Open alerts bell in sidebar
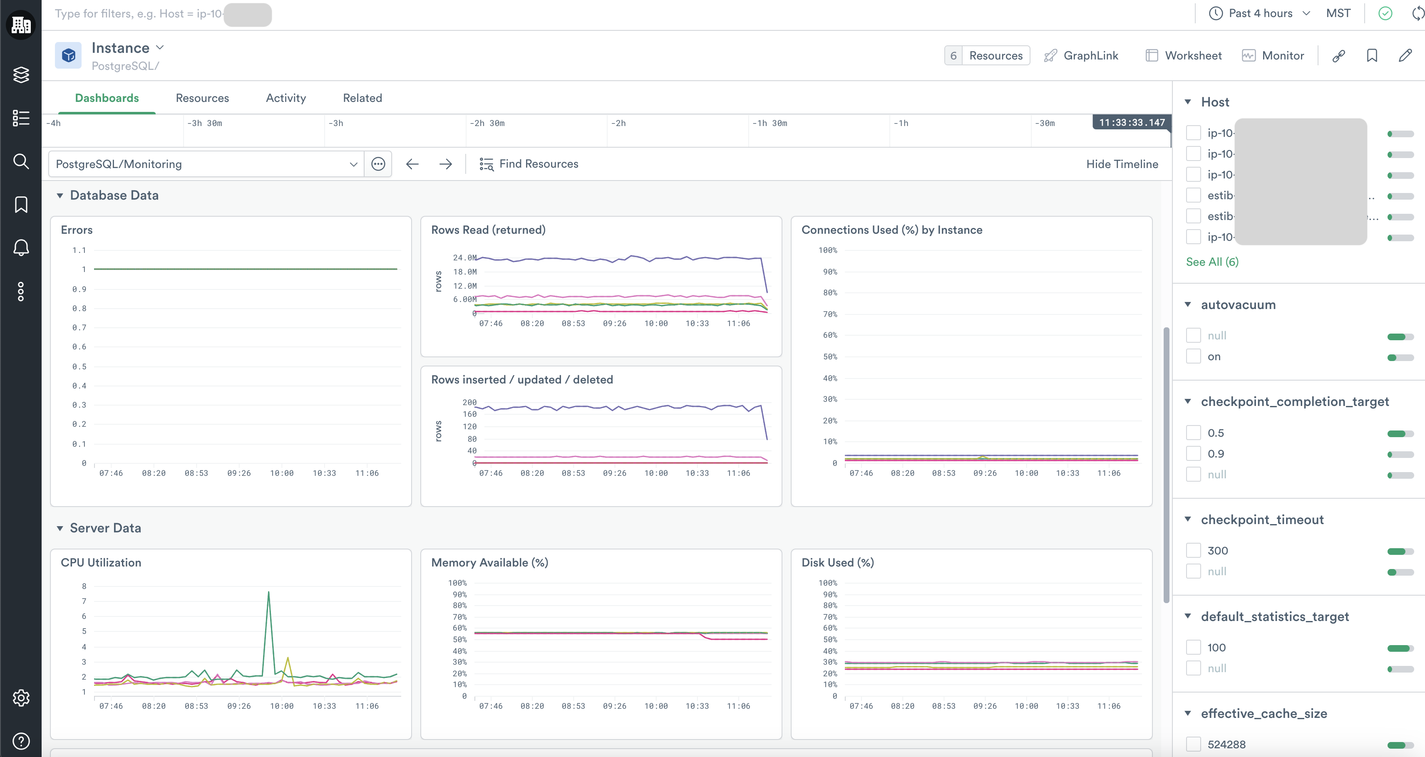This screenshot has height=757, width=1425. pyautogui.click(x=21, y=248)
